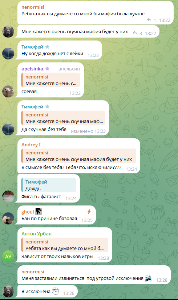Click the 'изменено 13:23' edited timestamp

[x=88, y=131]
